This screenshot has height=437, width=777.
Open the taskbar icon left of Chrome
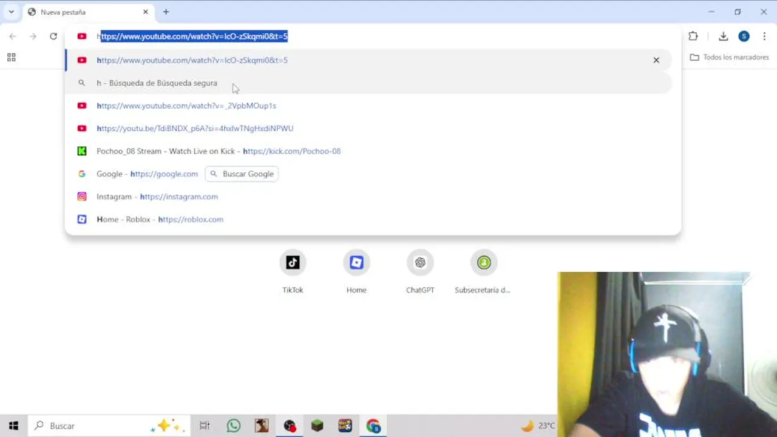(345, 426)
